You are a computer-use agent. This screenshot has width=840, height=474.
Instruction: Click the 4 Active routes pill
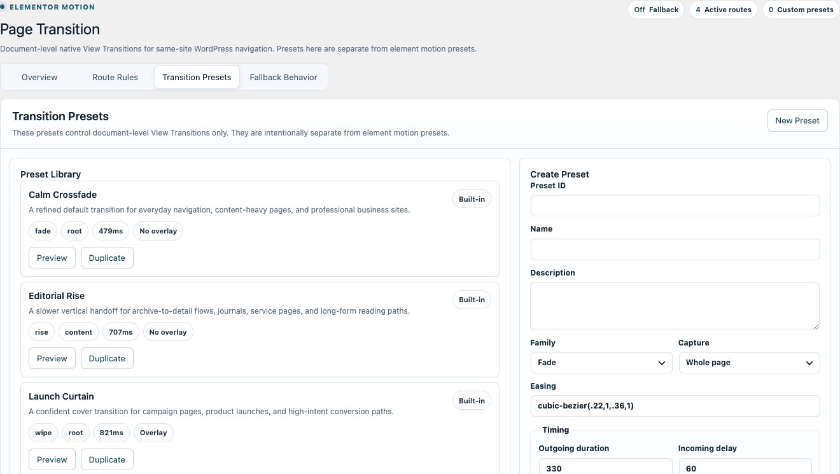(x=724, y=10)
